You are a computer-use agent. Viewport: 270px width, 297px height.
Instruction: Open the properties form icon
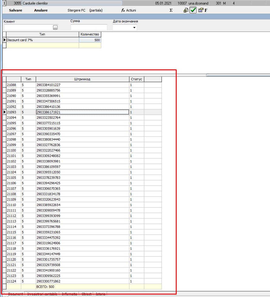[x=201, y=10]
